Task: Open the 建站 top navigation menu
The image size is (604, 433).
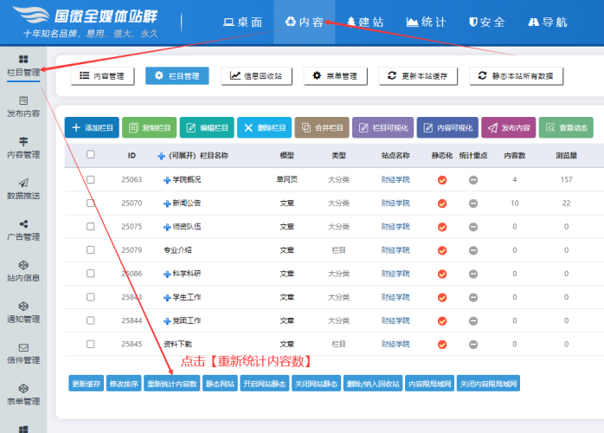Action: click(x=365, y=22)
